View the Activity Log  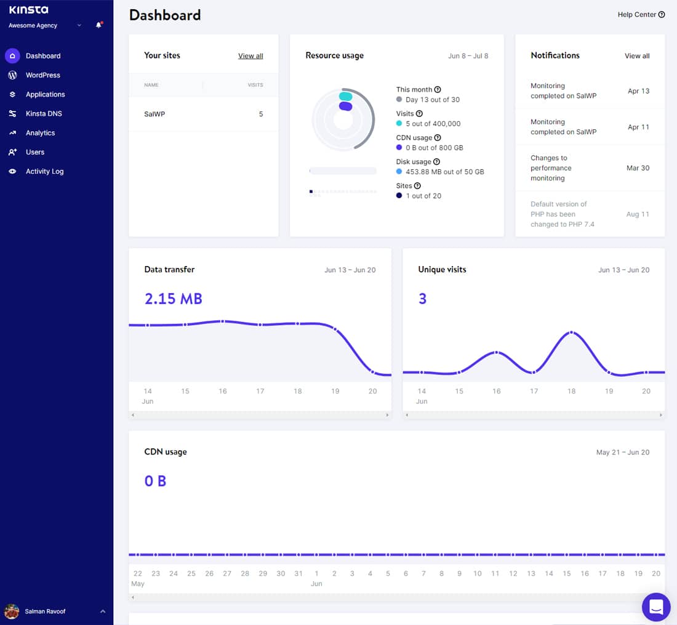(x=44, y=171)
